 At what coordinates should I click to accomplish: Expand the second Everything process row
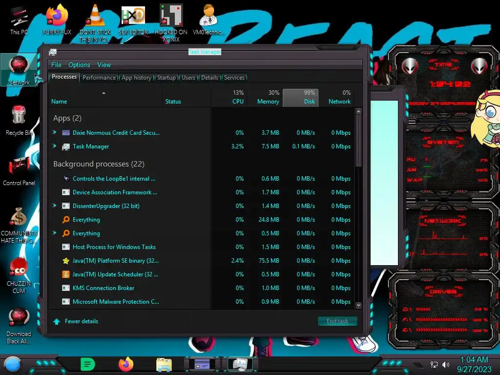coord(55,233)
